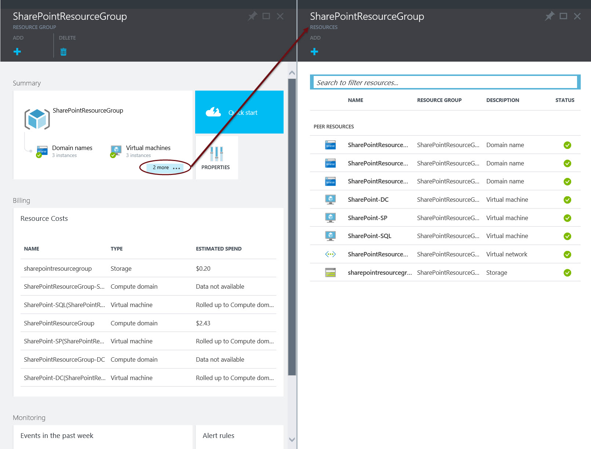This screenshot has height=449, width=591.
Task: Click the '$0.20' estimated spend value
Action: coord(203,269)
